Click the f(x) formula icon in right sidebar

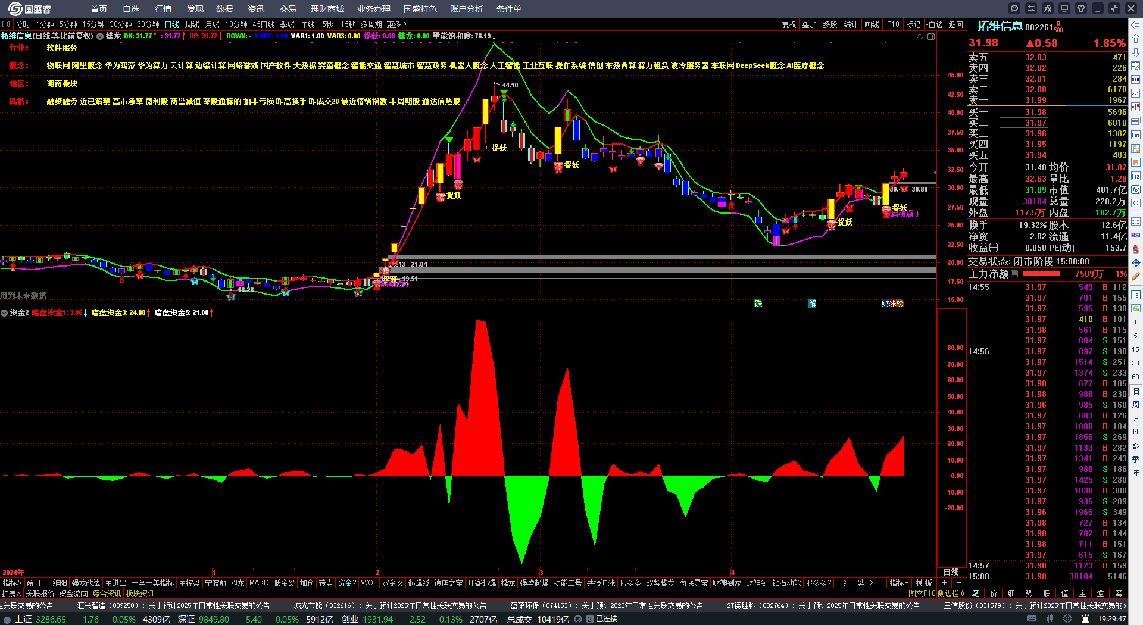[1136, 190]
